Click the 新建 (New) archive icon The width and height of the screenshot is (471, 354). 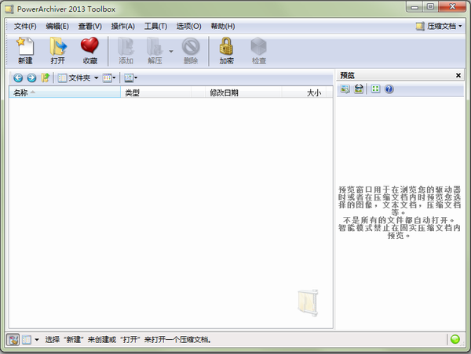point(25,50)
